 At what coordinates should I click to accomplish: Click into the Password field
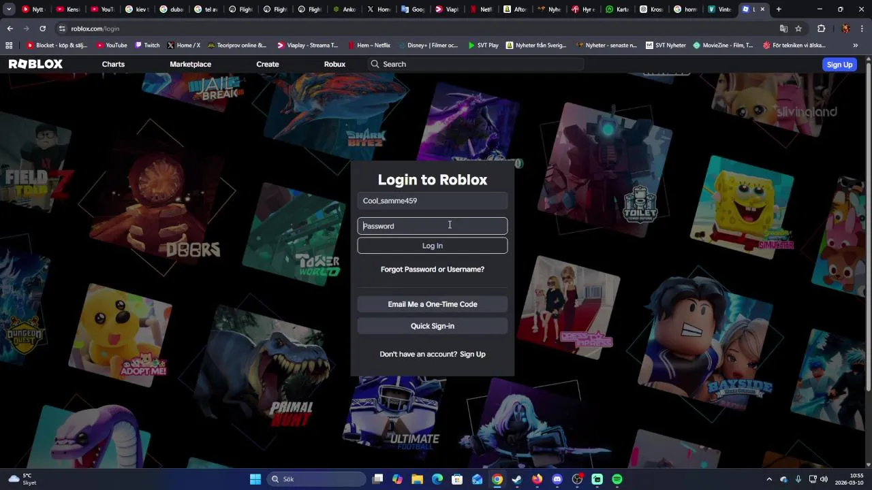[433, 226]
